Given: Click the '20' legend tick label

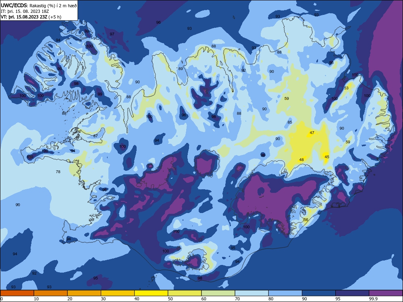Looking at the screenshot, I should [70, 299].
